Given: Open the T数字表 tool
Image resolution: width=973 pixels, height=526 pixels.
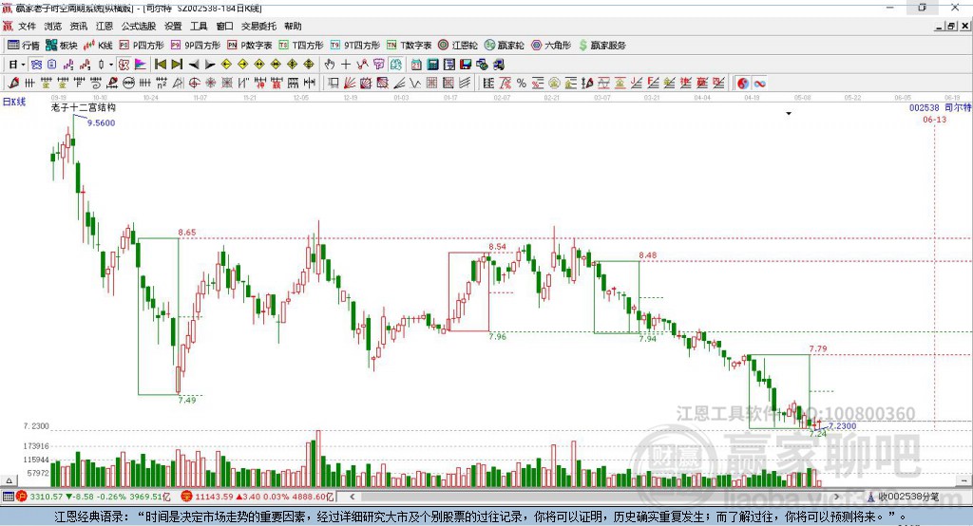Looking at the screenshot, I should click(409, 46).
